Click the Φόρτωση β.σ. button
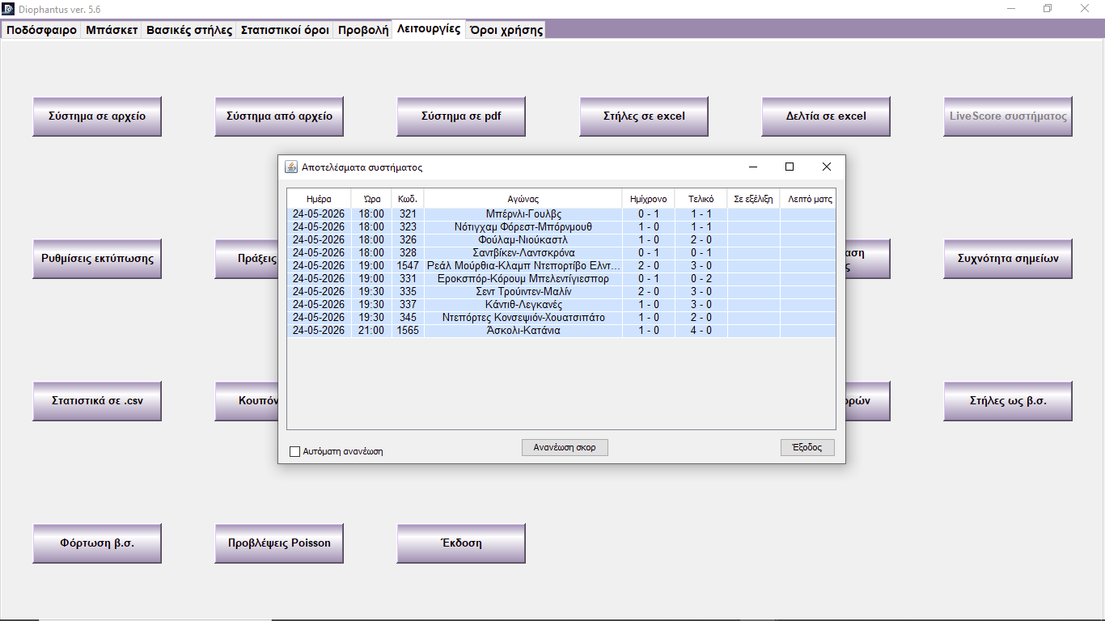The width and height of the screenshot is (1105, 621). [x=97, y=543]
